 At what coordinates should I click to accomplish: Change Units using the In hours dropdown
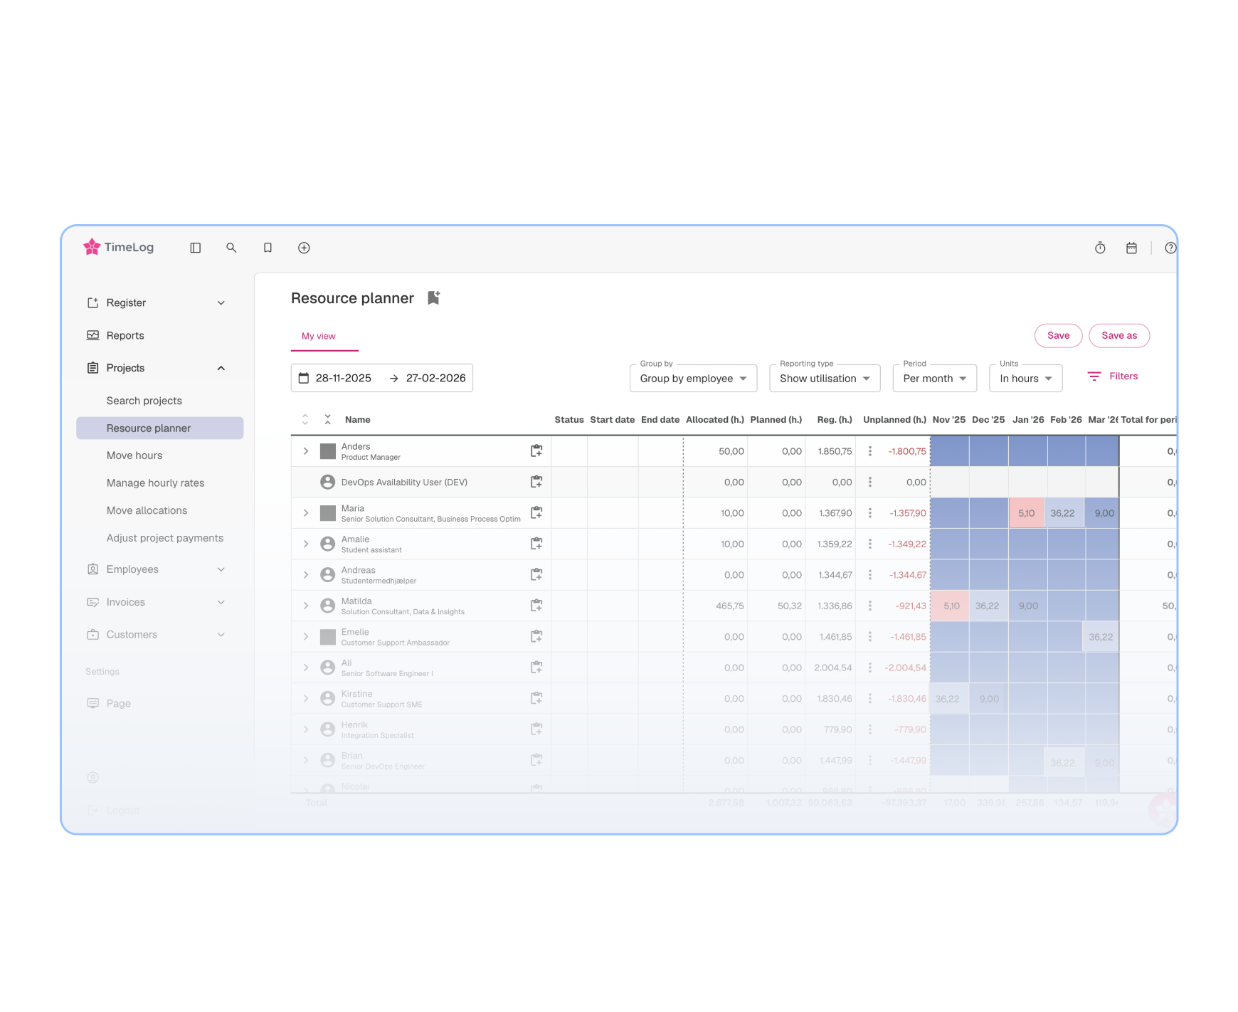click(1025, 378)
